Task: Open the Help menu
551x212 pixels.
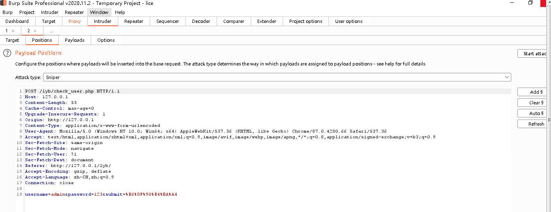Action: [120, 12]
